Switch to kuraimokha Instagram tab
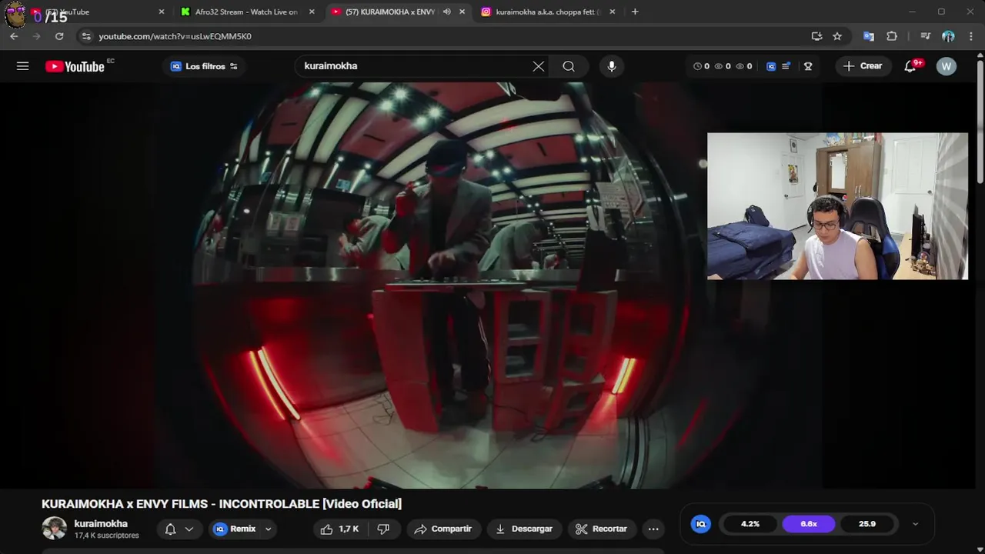 click(x=547, y=12)
